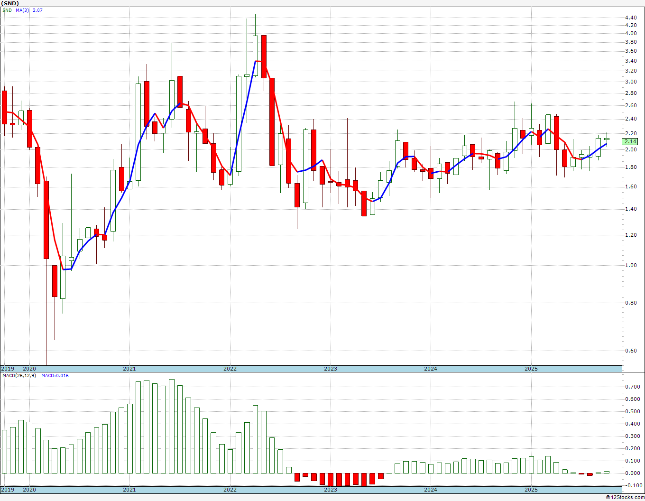Click the 0.000 MACD axis label

pos(632,473)
